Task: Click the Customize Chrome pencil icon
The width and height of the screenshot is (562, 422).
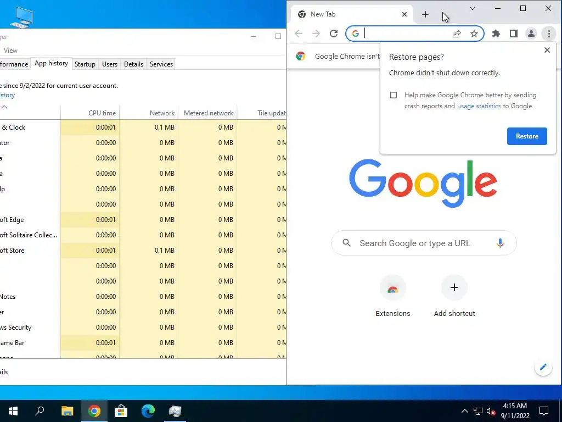Action: point(543,367)
